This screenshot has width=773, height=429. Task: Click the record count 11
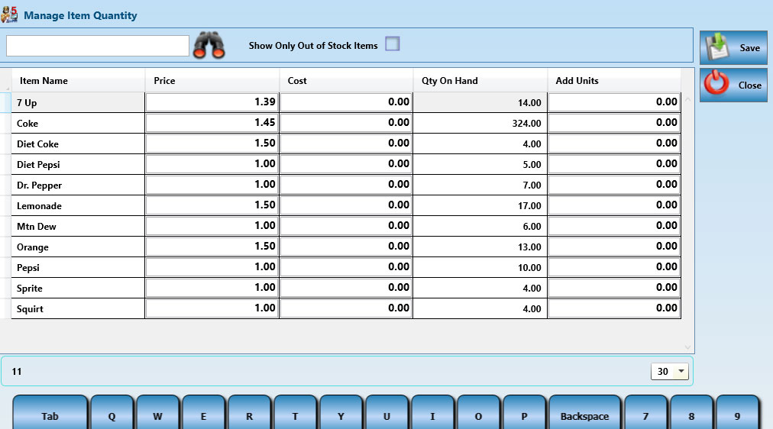[17, 372]
